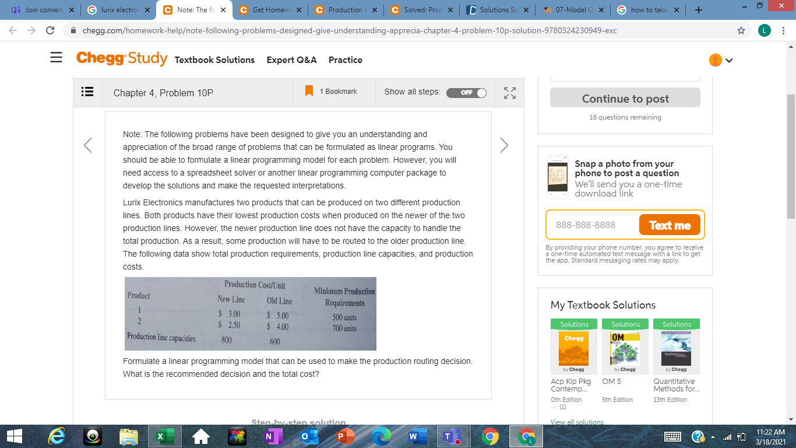Image resolution: width=796 pixels, height=448 pixels.
Task: Toggle Show all steps switch ON
Action: pyautogui.click(x=466, y=92)
